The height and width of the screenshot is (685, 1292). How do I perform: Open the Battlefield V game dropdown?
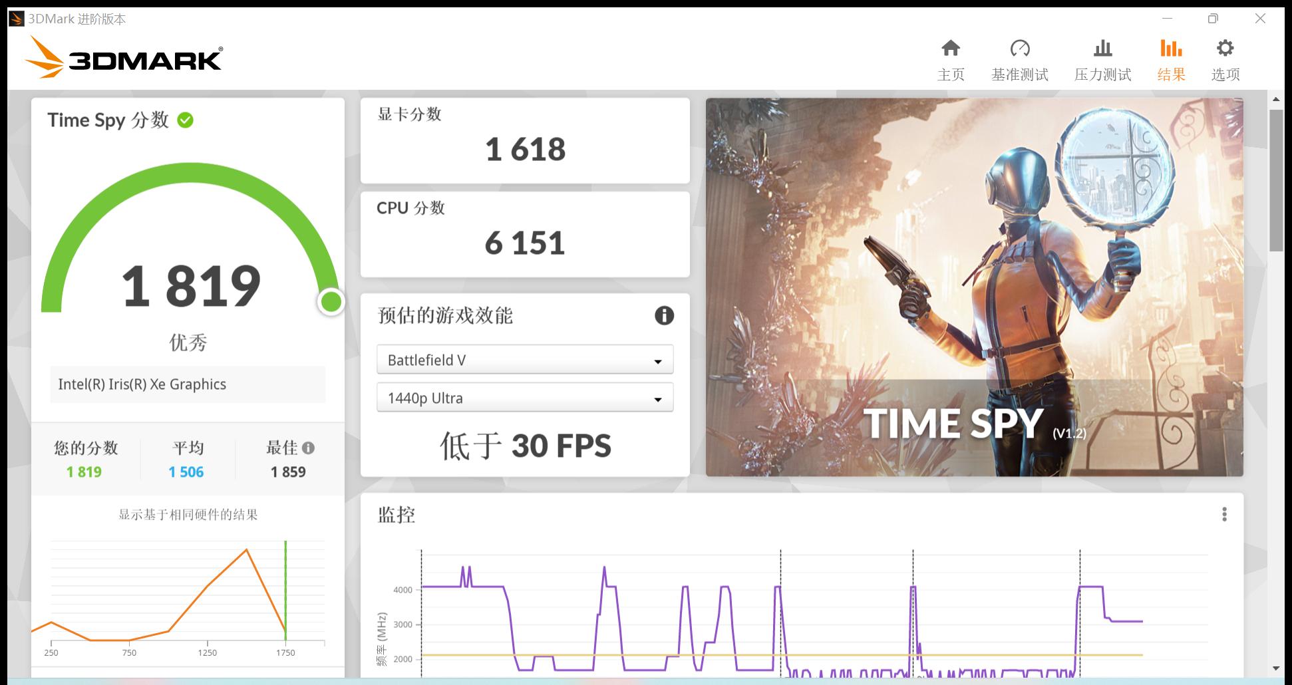[525, 360]
